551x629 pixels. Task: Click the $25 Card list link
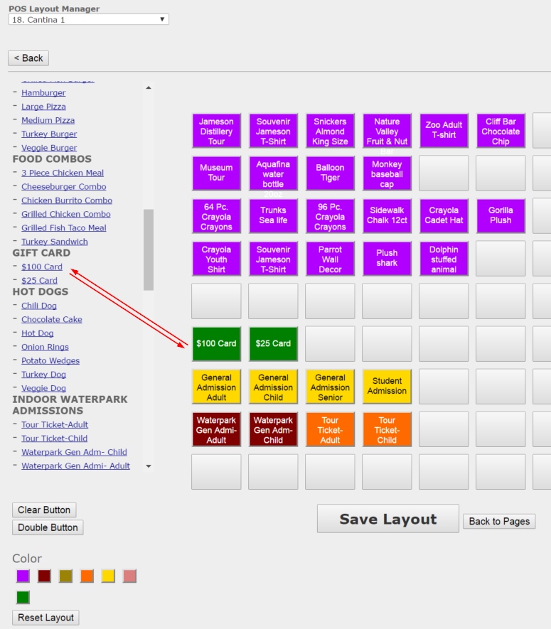(x=39, y=281)
